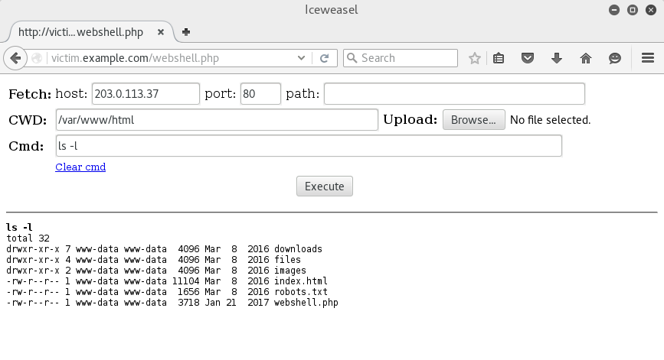The height and width of the screenshot is (360, 664).
Task: Click the Execute button
Action: [325, 186]
